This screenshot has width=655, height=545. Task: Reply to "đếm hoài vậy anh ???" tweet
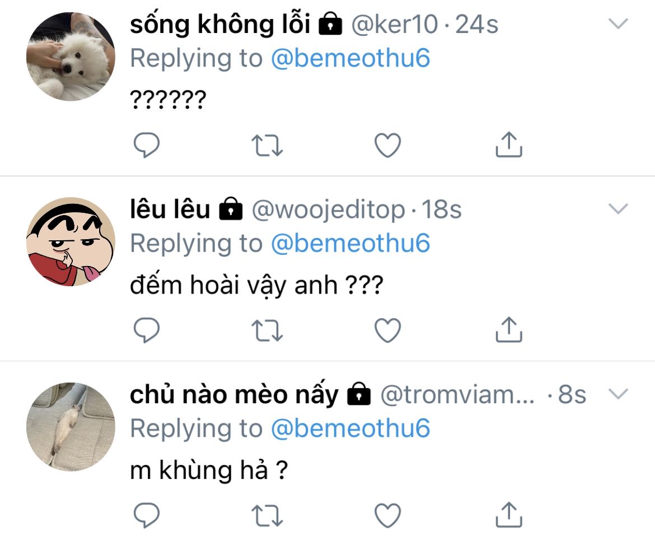[x=146, y=330]
